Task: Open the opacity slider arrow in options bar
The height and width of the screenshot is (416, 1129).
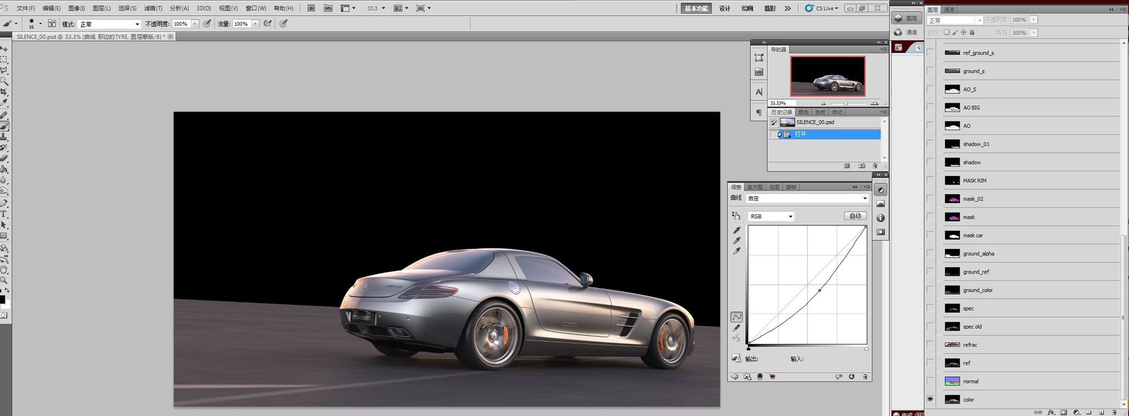Action: (x=195, y=24)
